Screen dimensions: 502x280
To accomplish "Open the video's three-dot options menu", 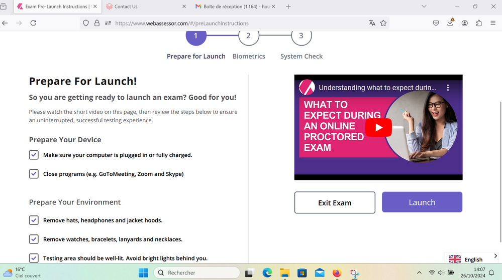I will (x=448, y=88).
